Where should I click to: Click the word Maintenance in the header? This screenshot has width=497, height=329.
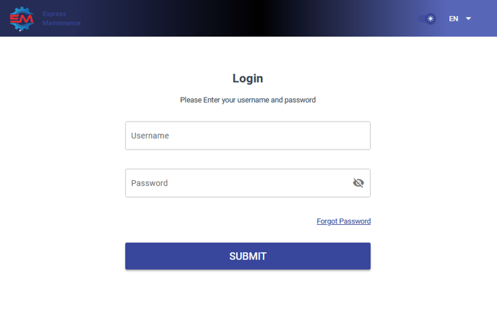tap(61, 23)
